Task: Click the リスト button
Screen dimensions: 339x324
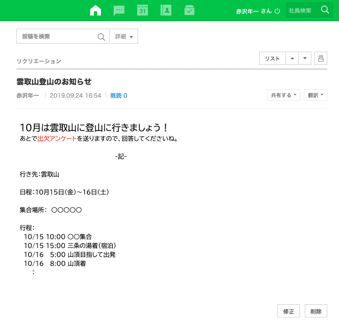Action: [272, 58]
